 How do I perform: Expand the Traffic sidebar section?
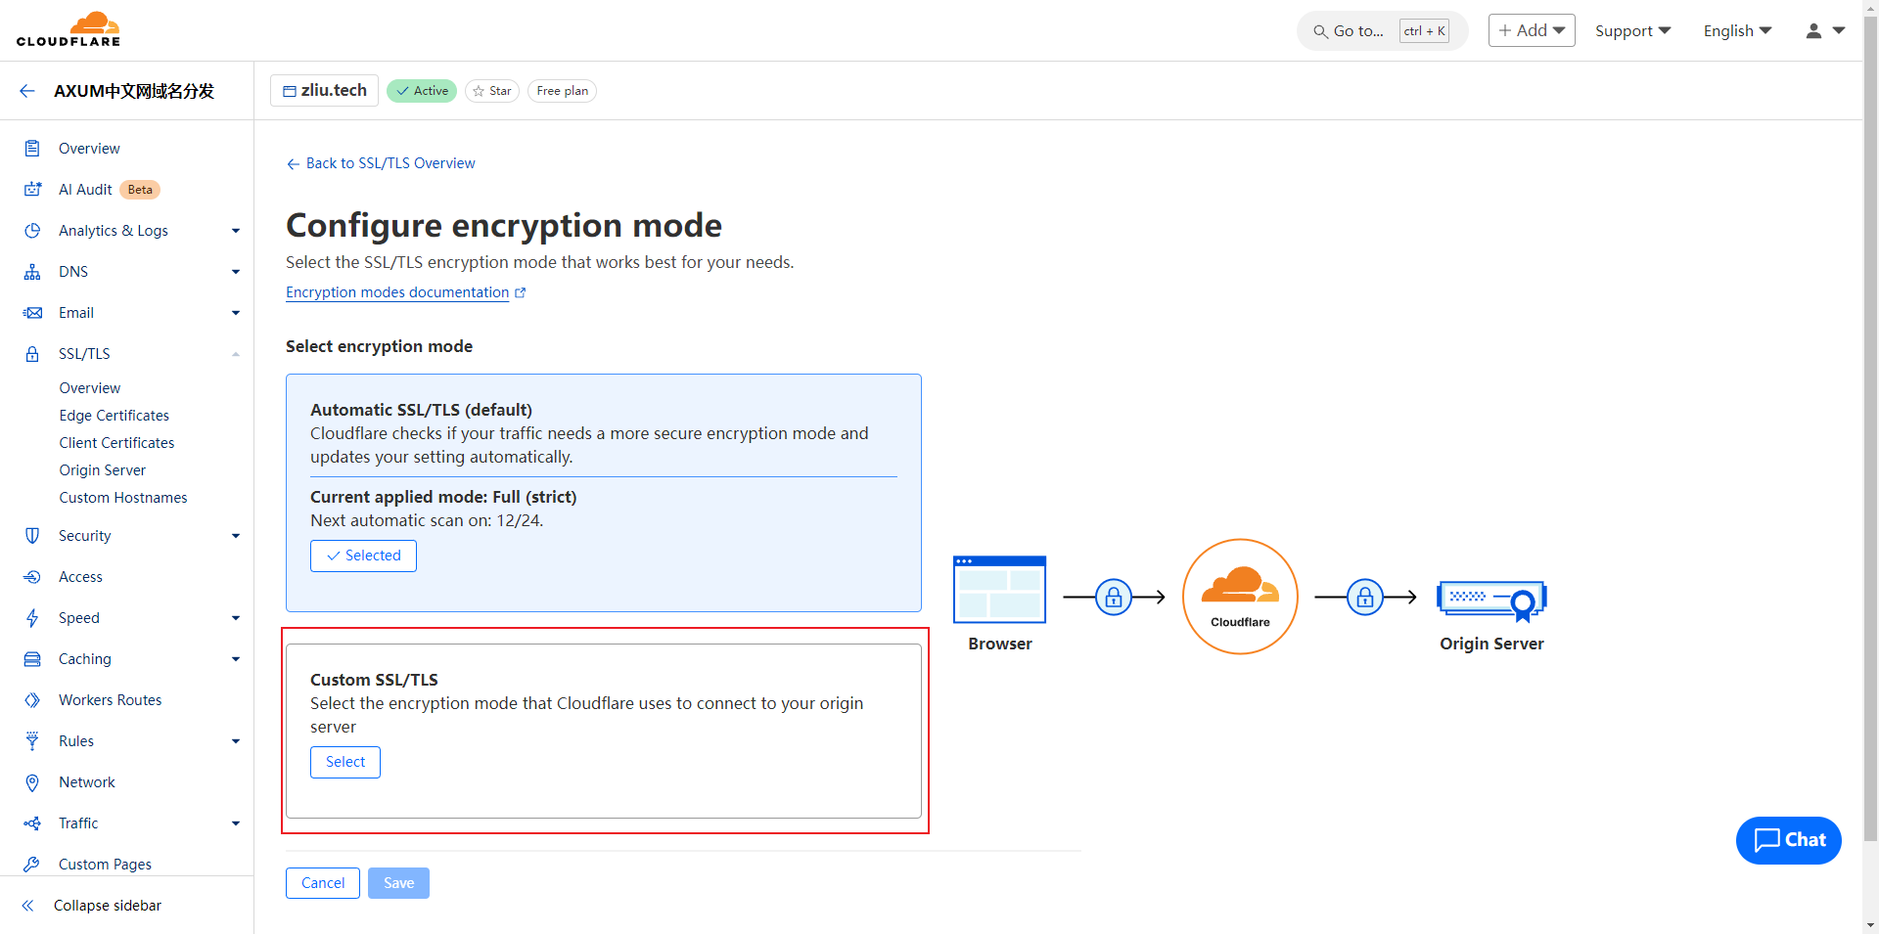236,823
